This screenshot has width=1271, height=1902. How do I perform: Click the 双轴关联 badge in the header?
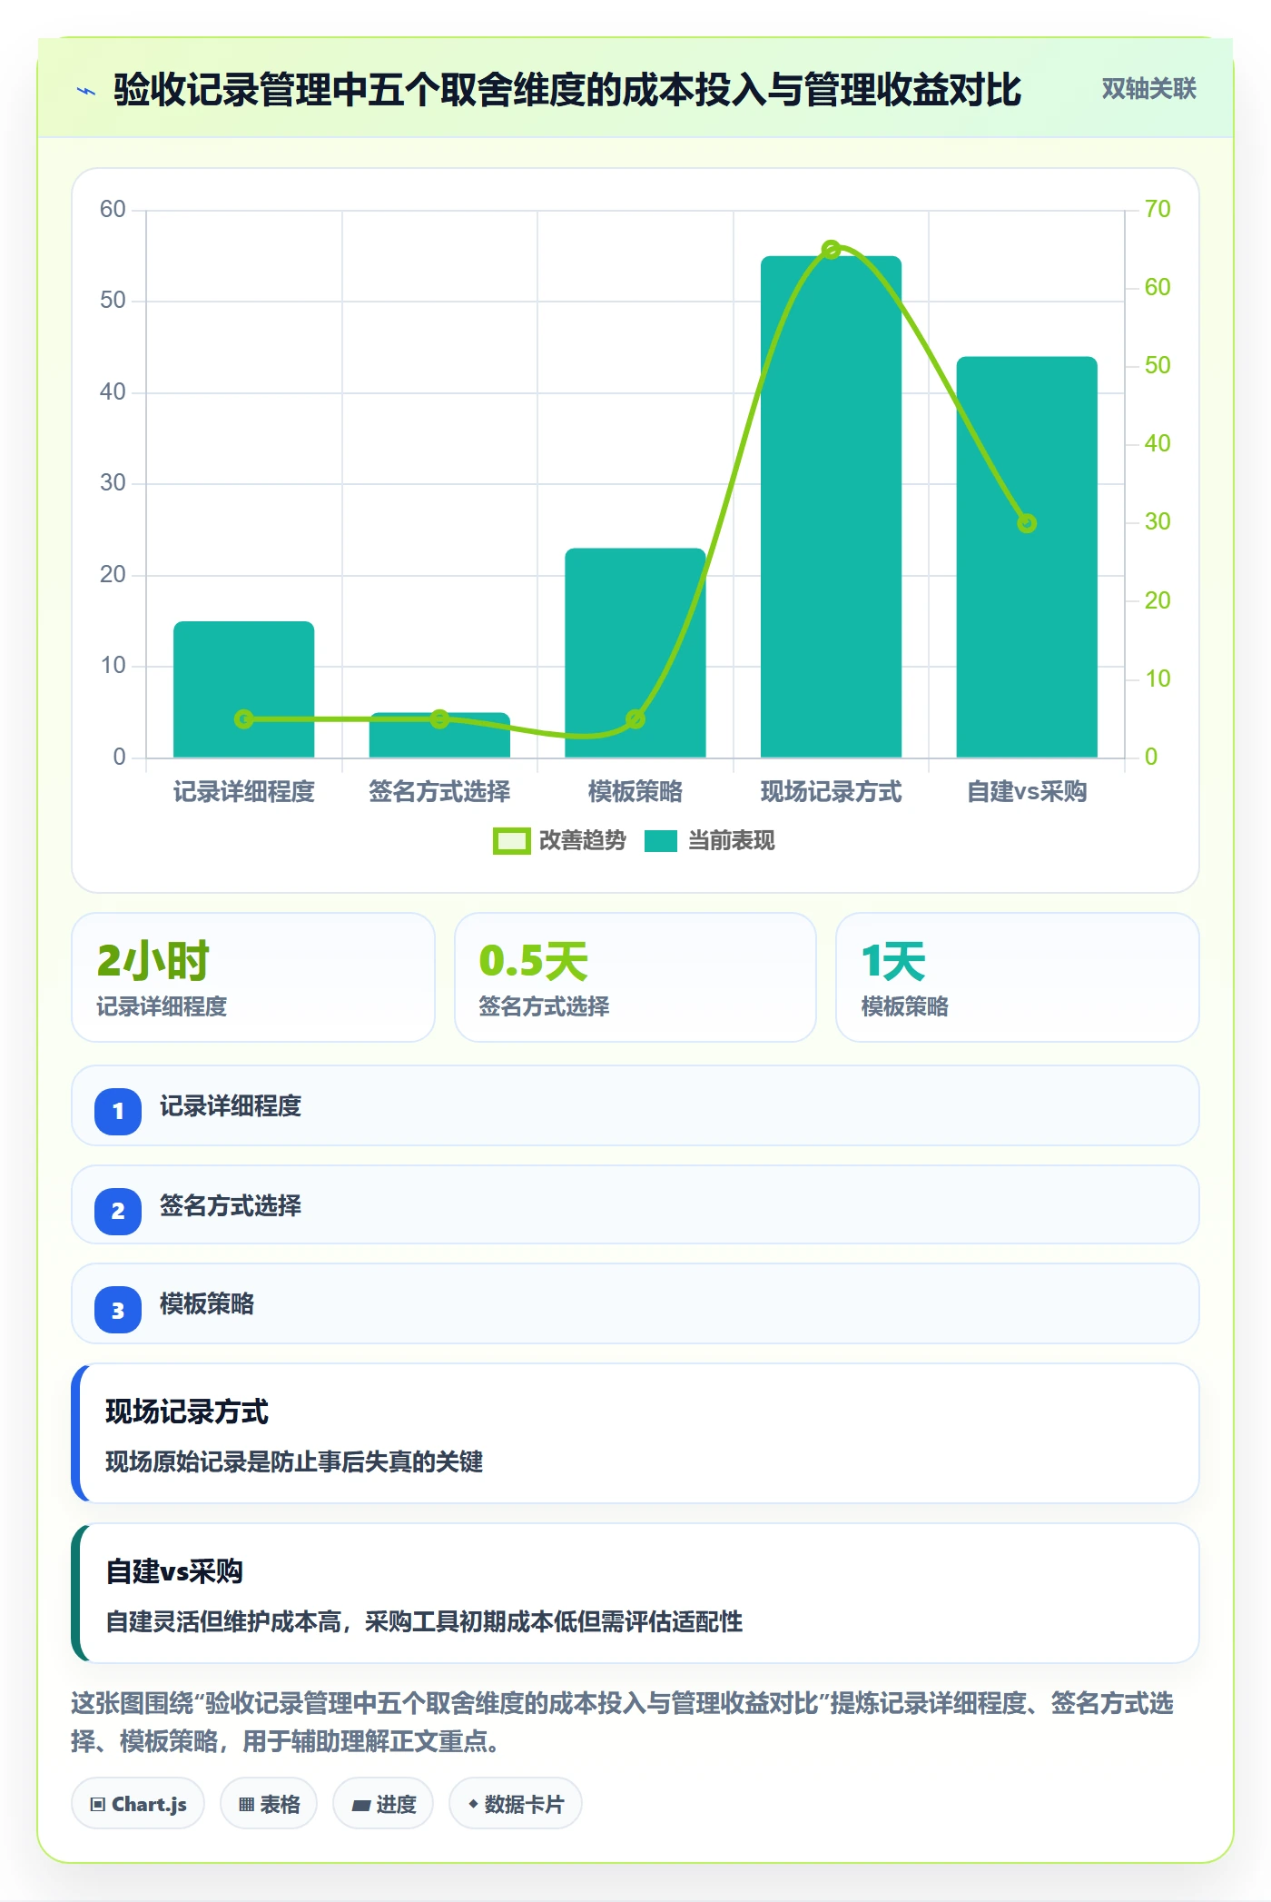tap(1148, 89)
